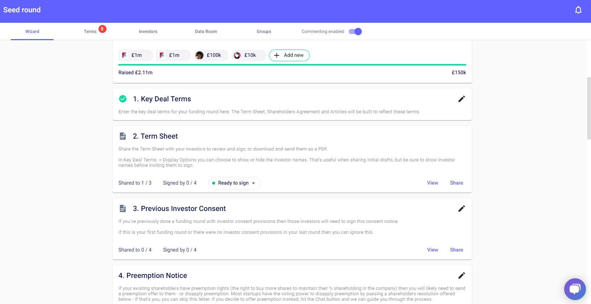Select the £100k investor chip
Image resolution: width=591 pixels, height=304 pixels.
click(x=211, y=55)
